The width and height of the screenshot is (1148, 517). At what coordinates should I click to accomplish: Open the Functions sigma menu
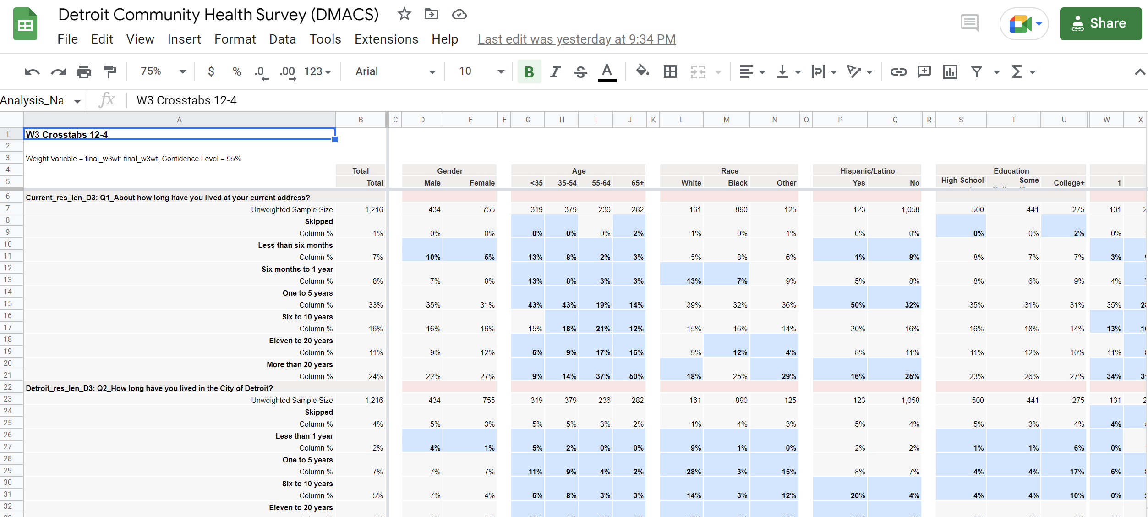pos(1017,71)
